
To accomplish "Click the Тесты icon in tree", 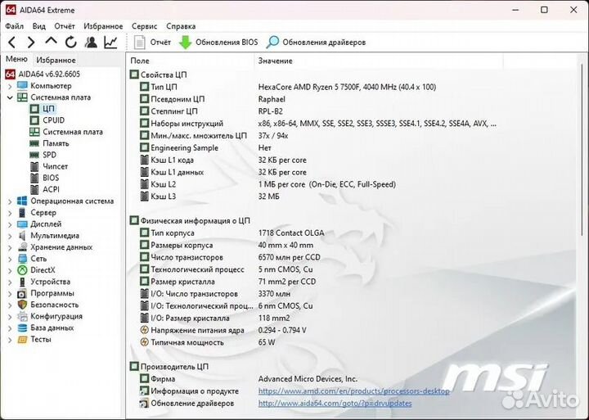I will pyautogui.click(x=23, y=340).
